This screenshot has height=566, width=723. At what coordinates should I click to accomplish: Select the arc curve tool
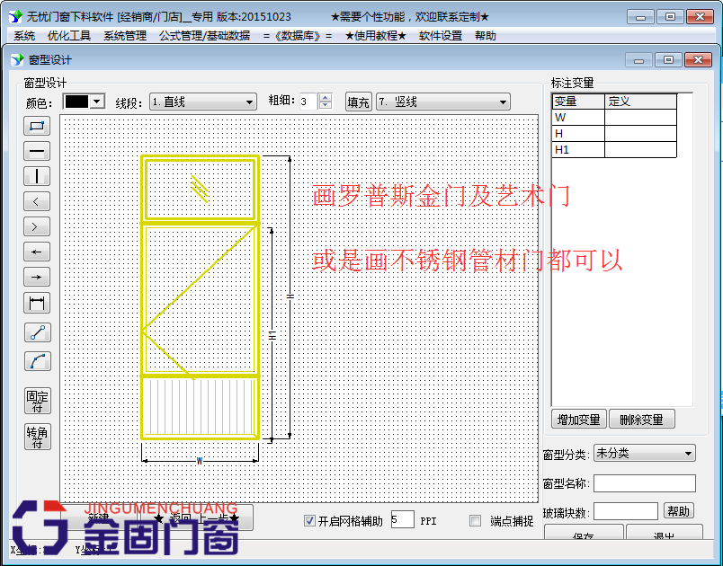click(x=36, y=361)
